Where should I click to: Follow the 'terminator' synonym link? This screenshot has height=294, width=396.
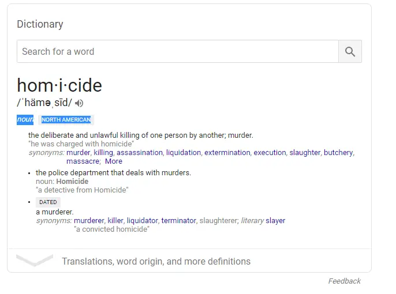point(178,221)
